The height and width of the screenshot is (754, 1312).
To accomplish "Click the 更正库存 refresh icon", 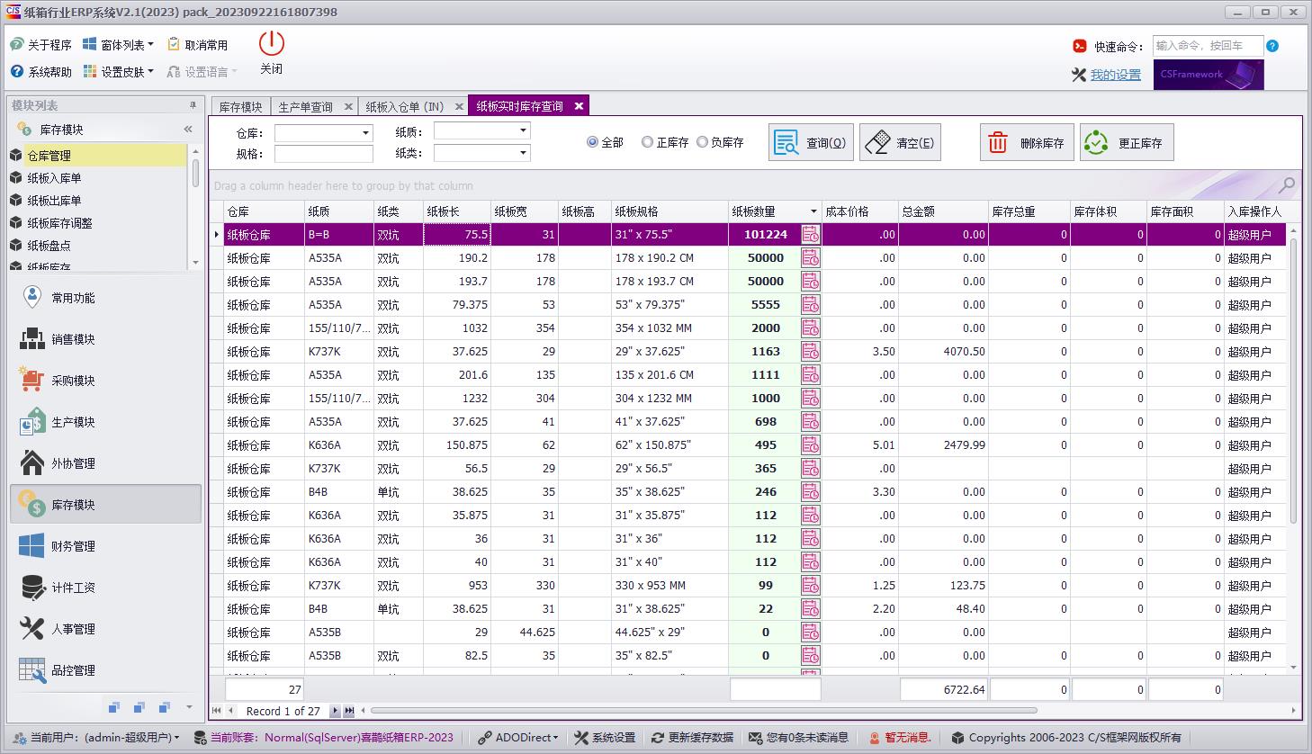I will point(1098,141).
